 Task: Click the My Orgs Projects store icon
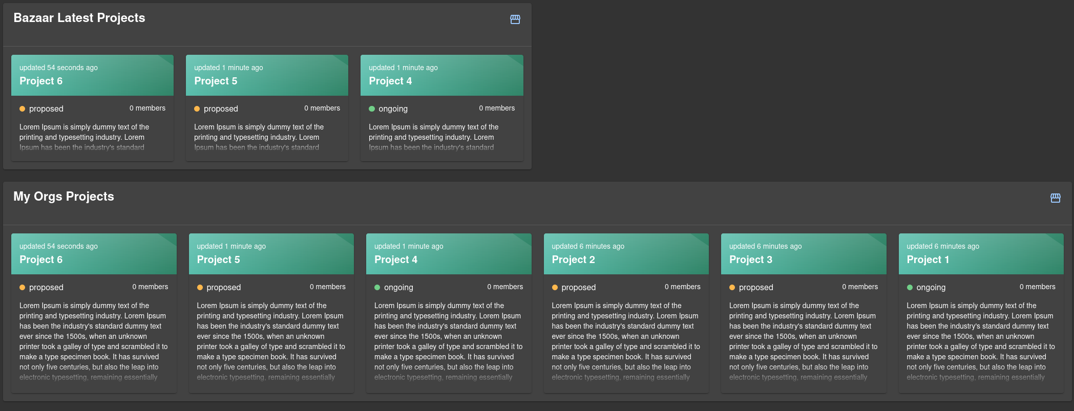point(1056,198)
